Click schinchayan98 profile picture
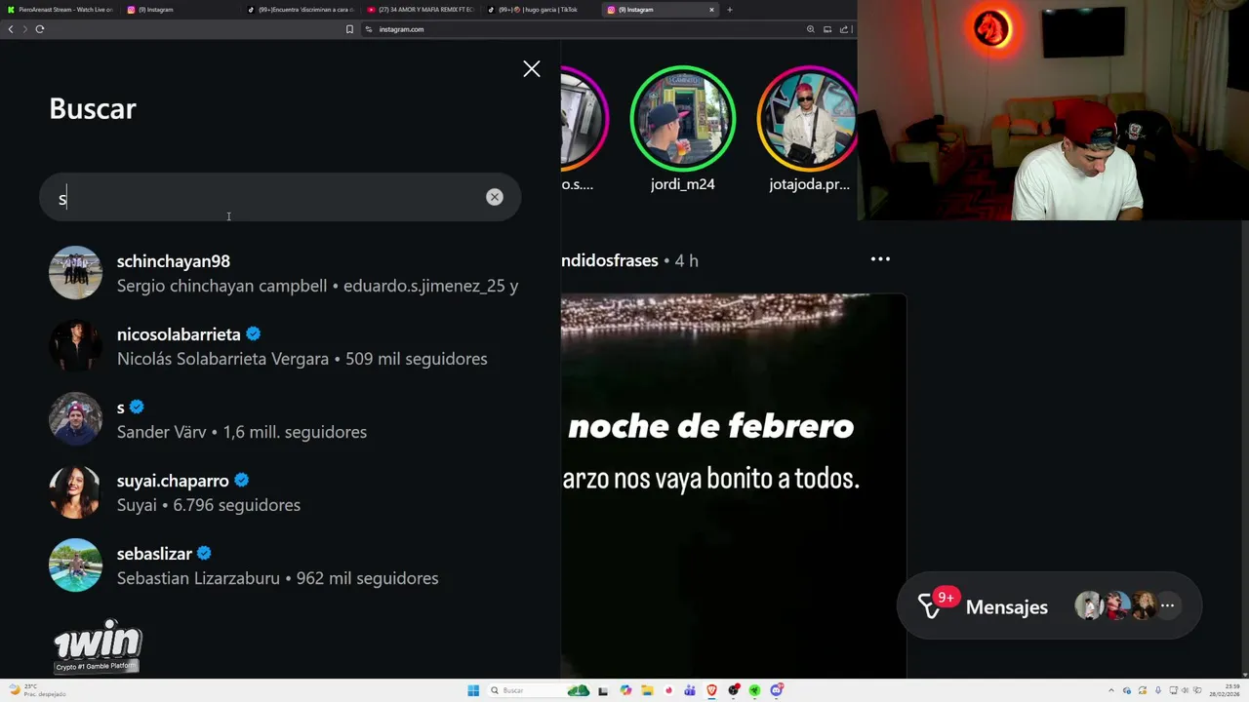Viewport: 1249px width, 702px height. pyautogui.click(x=75, y=273)
